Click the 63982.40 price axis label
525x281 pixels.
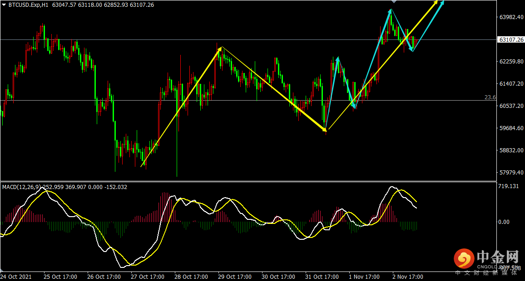(x=511, y=17)
